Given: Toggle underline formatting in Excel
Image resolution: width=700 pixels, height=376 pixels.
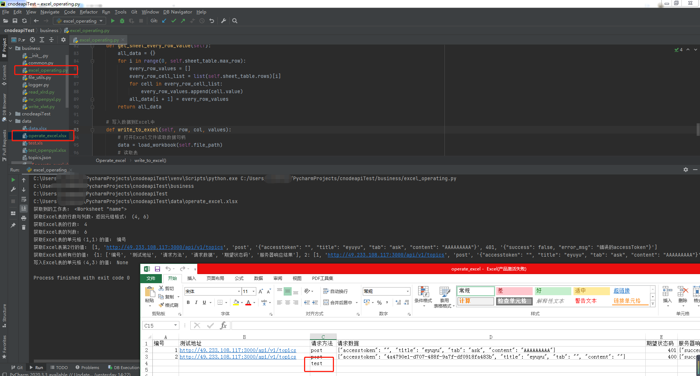Looking at the screenshot, I should click(204, 302).
